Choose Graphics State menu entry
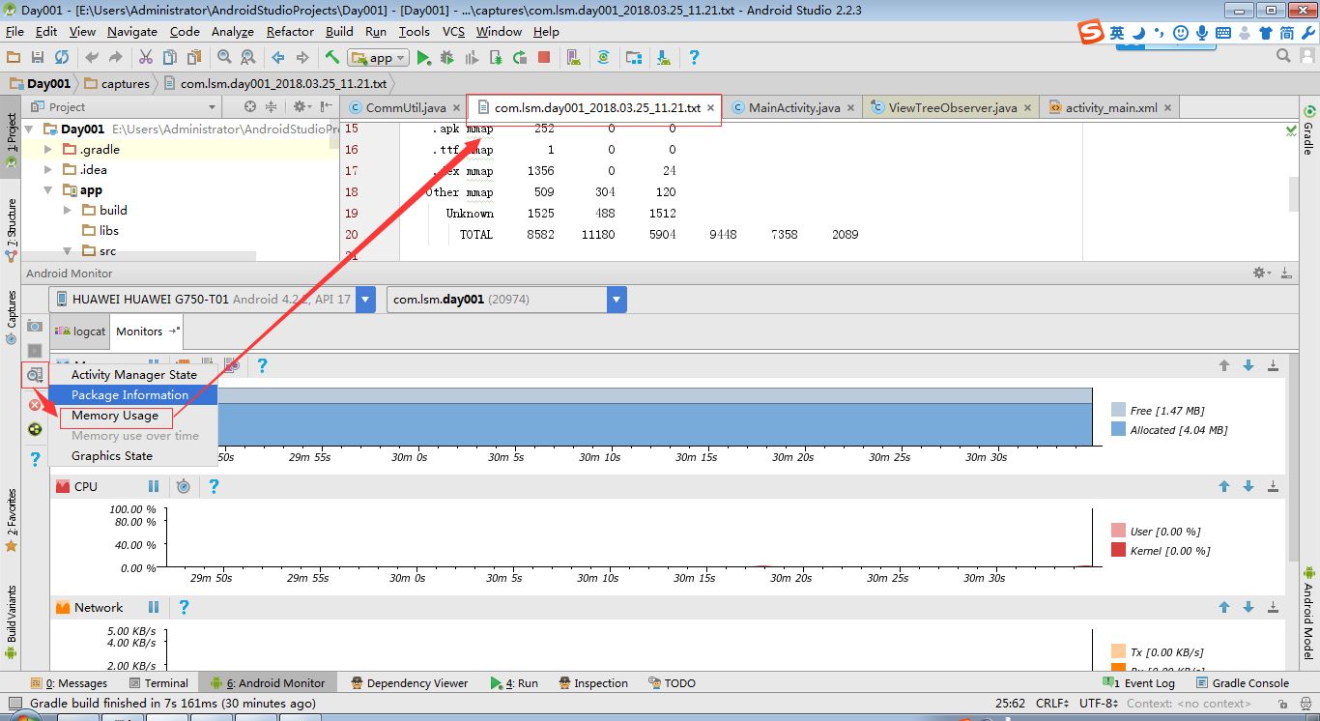This screenshot has height=721, width=1320. (x=133, y=455)
